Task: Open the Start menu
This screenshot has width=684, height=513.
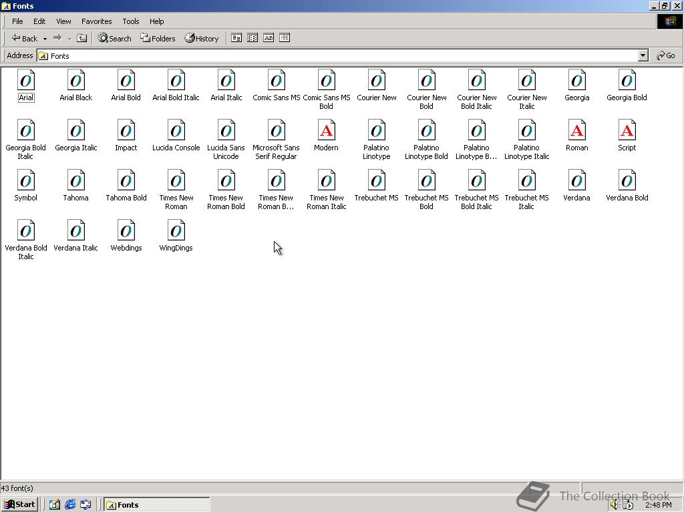Action: point(19,505)
